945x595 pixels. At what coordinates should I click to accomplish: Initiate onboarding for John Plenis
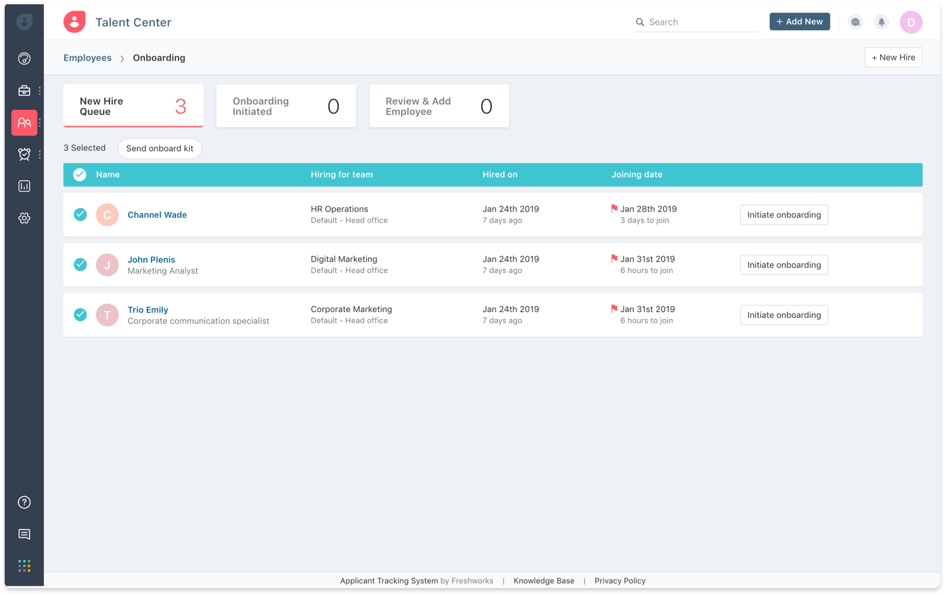tap(784, 265)
